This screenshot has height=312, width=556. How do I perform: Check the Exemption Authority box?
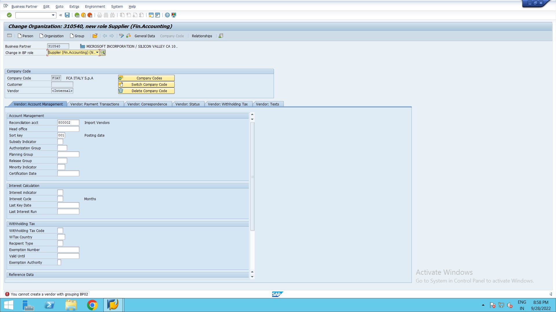pos(59,262)
